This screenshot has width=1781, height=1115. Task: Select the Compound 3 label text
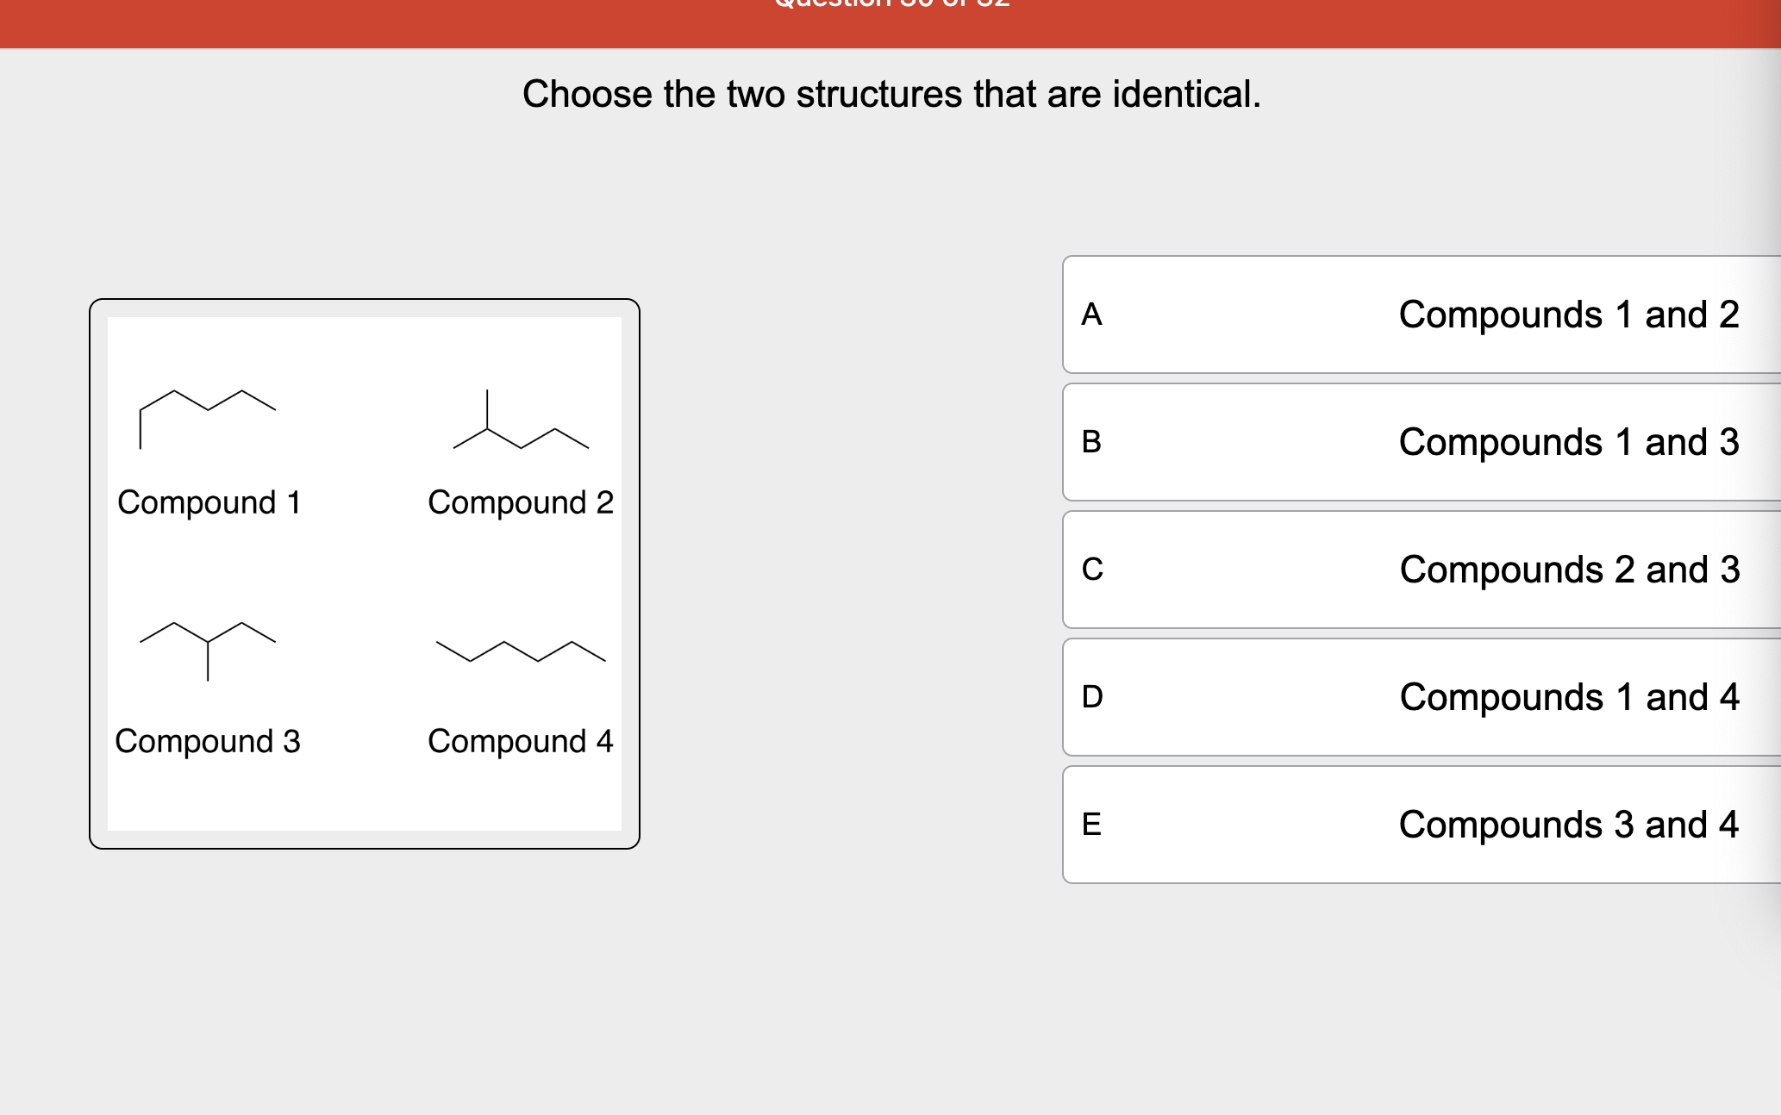pyautogui.click(x=208, y=741)
